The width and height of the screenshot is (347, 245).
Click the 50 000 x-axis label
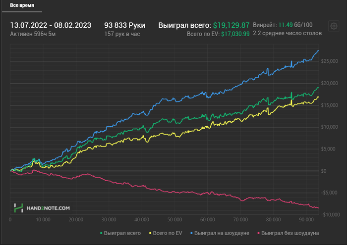[x=174, y=220]
